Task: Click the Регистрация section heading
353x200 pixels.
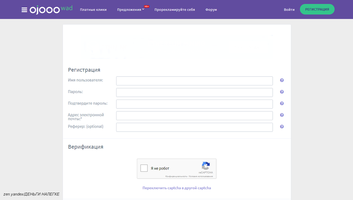Action: 84,70
